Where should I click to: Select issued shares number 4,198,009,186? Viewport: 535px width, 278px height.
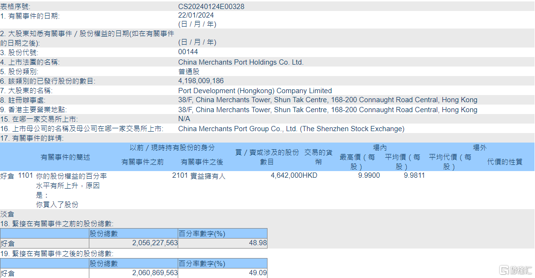pos(201,81)
